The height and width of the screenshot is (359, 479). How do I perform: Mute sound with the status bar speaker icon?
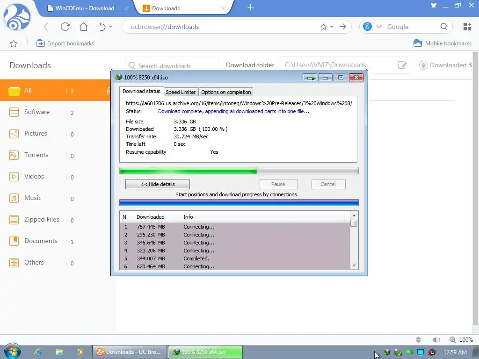(436, 340)
